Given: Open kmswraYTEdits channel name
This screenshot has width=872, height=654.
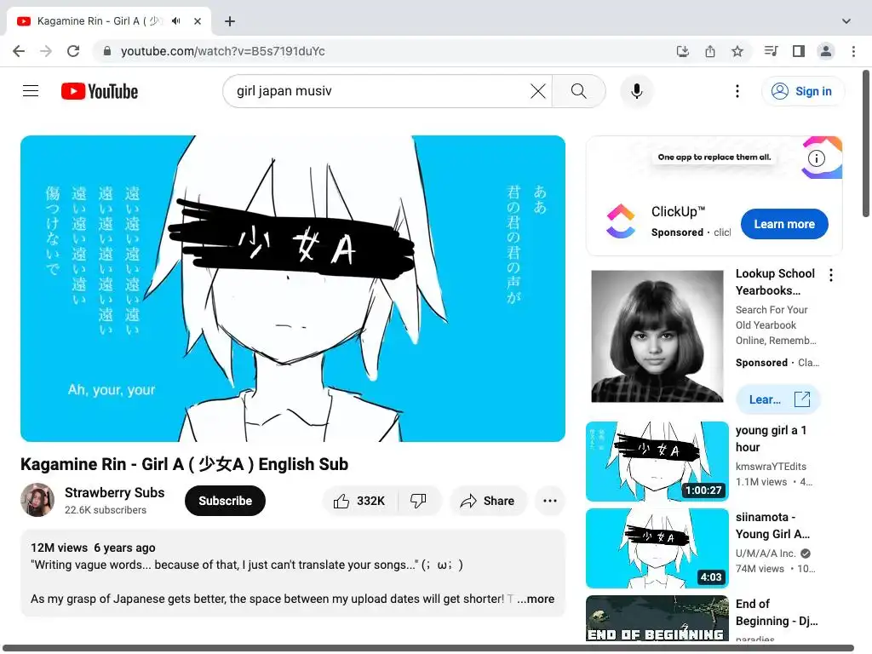Looking at the screenshot, I should [x=771, y=467].
